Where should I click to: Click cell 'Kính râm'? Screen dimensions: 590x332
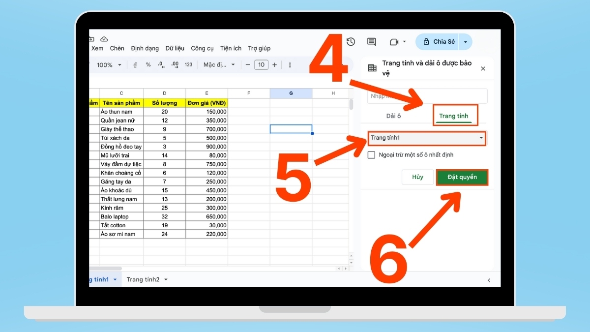tap(121, 208)
